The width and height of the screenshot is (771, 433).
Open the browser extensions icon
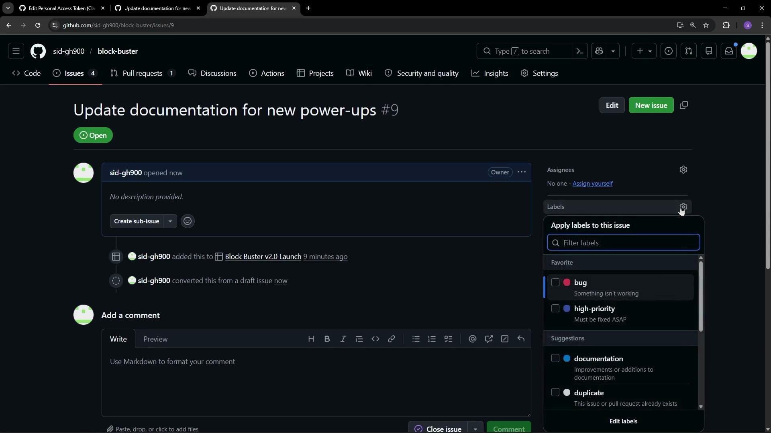tap(726, 25)
